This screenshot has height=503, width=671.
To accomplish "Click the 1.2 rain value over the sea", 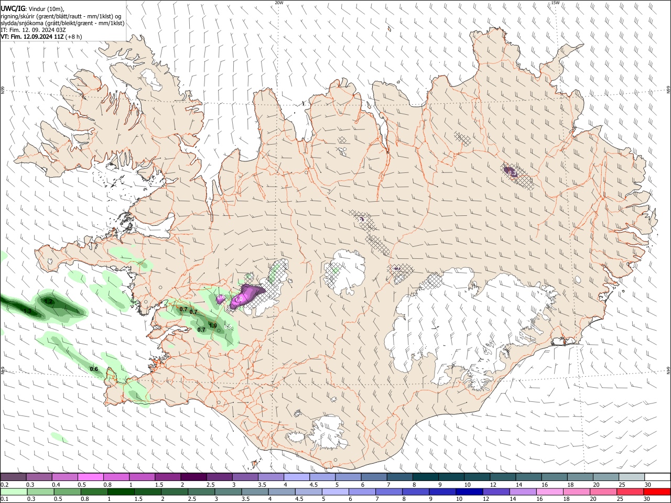I will pos(48,302).
